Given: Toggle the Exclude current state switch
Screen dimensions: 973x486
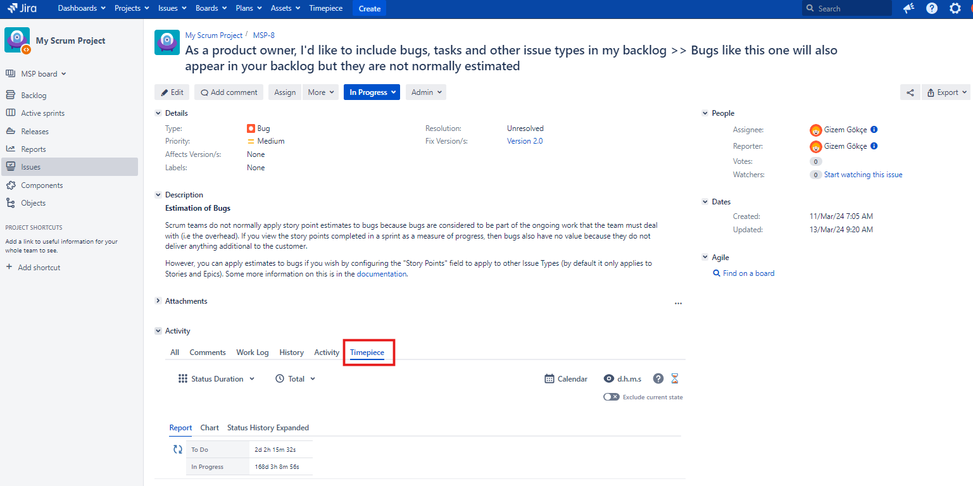Looking at the screenshot, I should coord(611,397).
